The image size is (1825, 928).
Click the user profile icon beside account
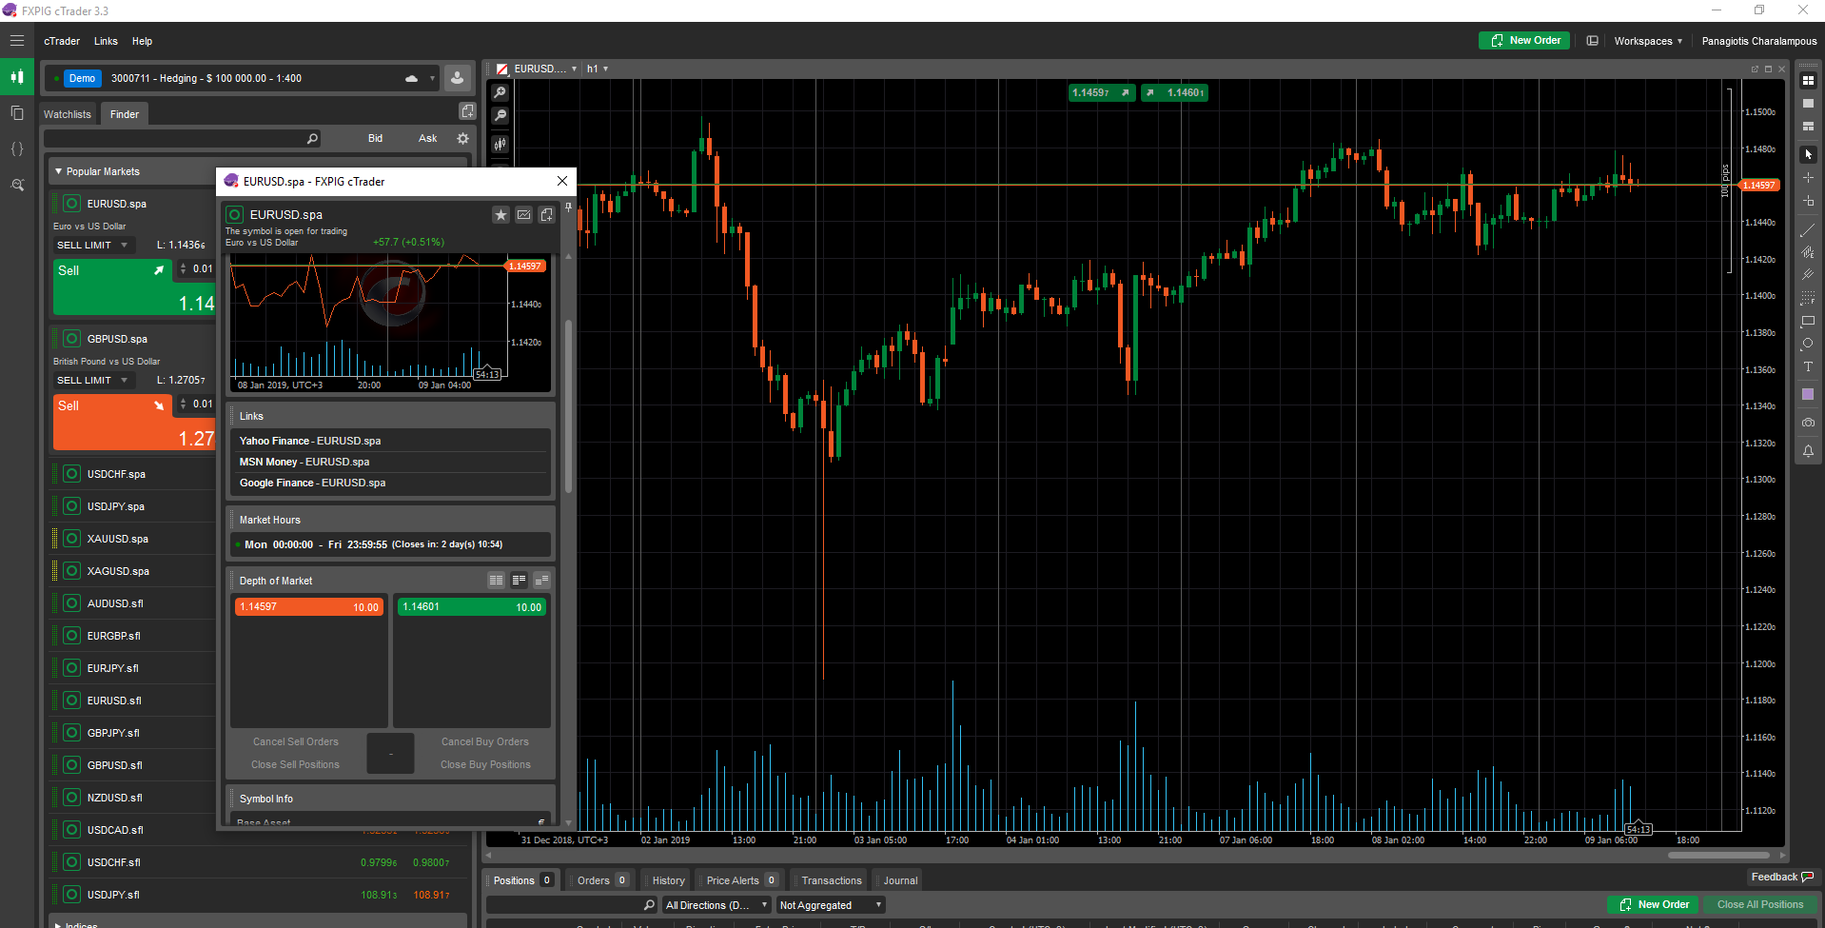click(x=457, y=78)
